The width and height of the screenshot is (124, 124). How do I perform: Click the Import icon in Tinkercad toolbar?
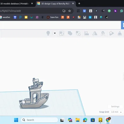point(120,33)
